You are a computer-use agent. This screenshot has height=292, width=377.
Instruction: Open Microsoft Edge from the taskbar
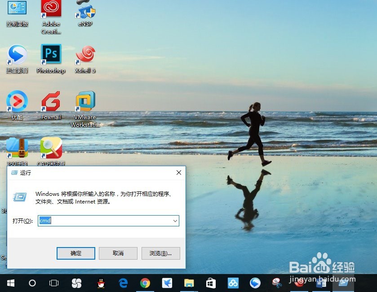point(123,283)
